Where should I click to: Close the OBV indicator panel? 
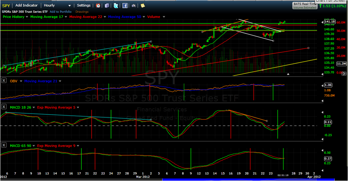4,81
